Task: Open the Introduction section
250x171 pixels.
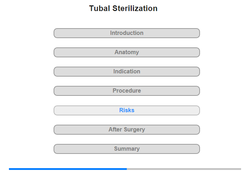Action: pos(127,33)
